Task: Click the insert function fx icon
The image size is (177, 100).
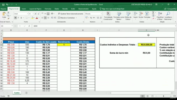Action: point(29,26)
